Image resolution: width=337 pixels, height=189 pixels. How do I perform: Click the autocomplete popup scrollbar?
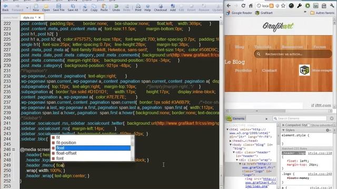pos(132,148)
